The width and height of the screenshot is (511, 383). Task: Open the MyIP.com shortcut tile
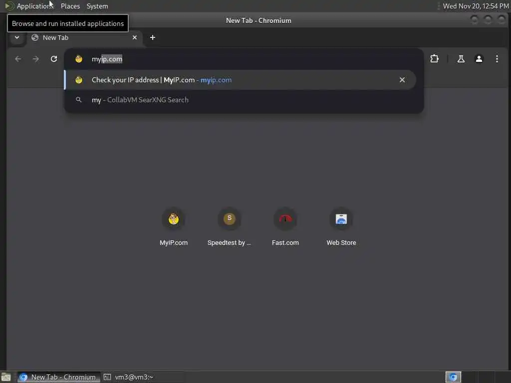(174, 227)
